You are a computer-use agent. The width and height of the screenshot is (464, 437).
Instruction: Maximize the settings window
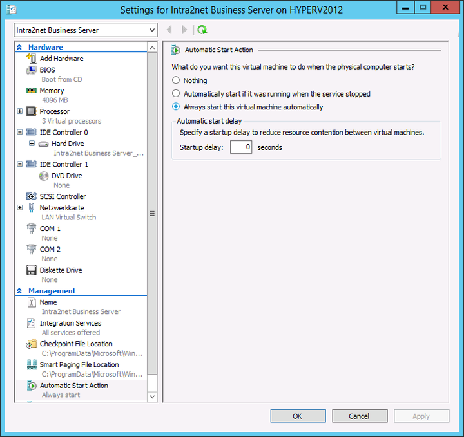pyautogui.click(x=423, y=7)
